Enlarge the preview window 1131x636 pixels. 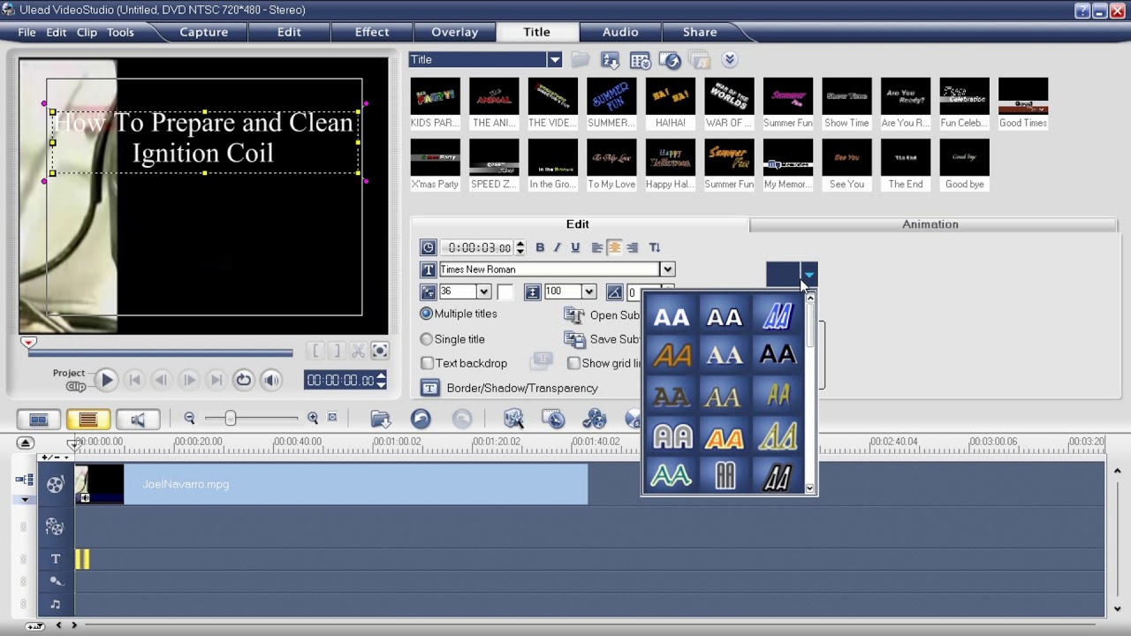379,351
